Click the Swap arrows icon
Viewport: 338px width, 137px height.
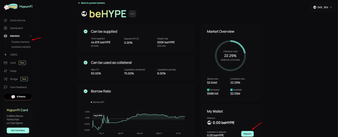6,71
